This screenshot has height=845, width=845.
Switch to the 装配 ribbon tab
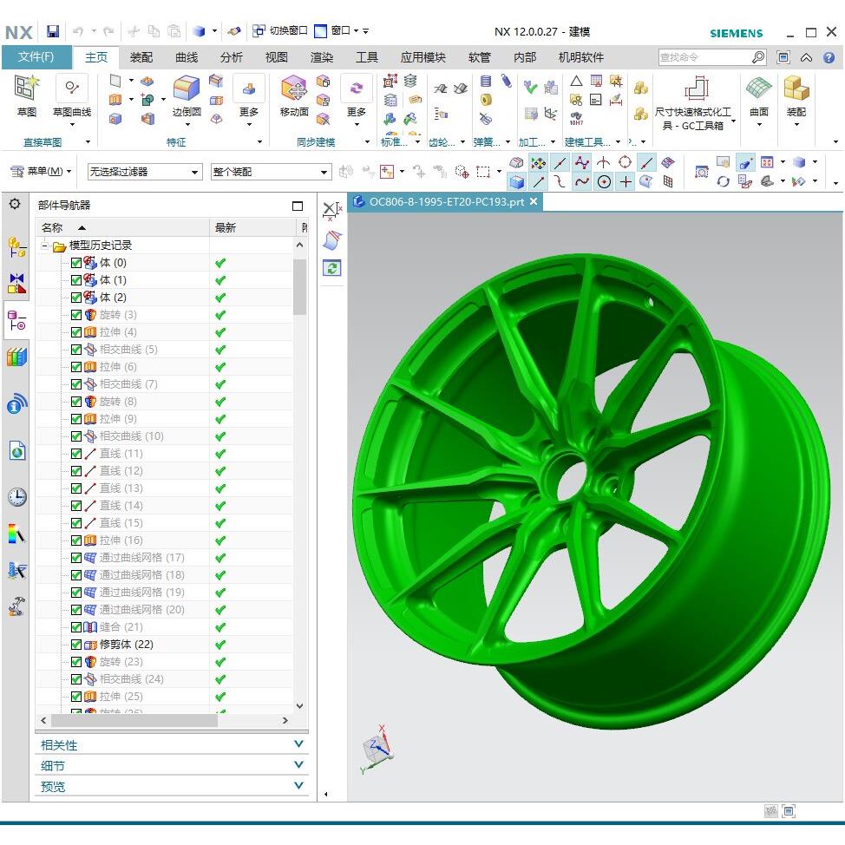(x=141, y=57)
